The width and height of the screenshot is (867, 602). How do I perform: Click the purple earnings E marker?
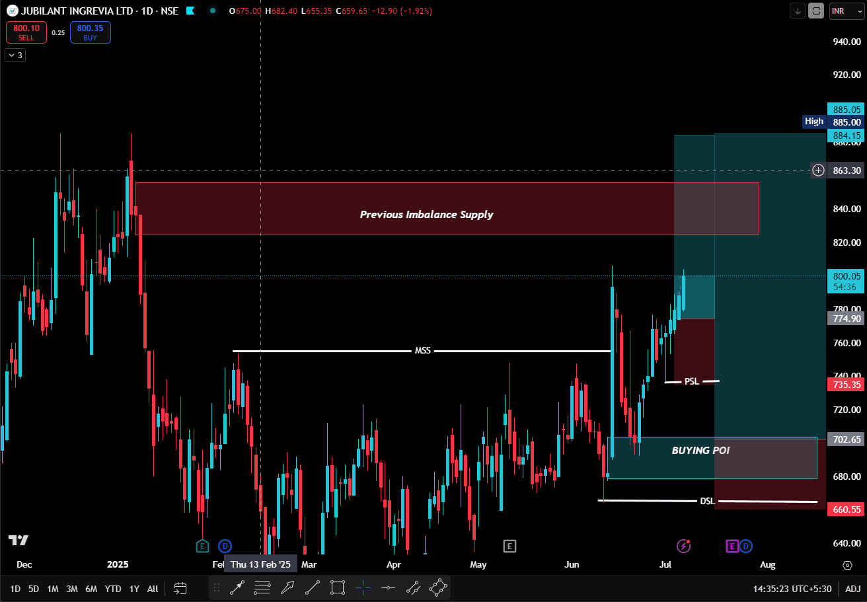point(732,546)
